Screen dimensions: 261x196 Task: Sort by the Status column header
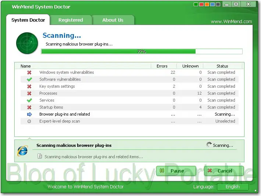[222, 66]
